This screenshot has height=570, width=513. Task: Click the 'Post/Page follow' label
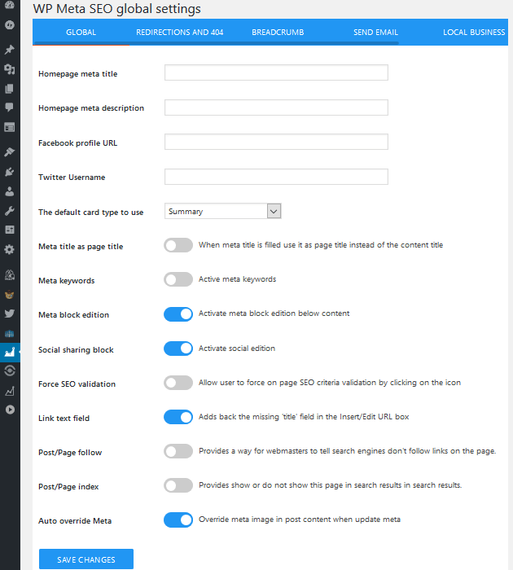[70, 453]
